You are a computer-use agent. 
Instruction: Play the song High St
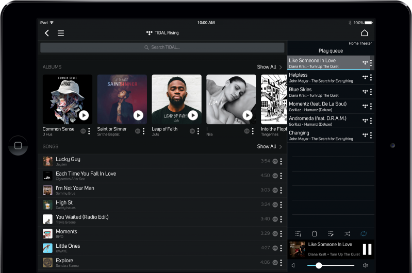(64, 203)
